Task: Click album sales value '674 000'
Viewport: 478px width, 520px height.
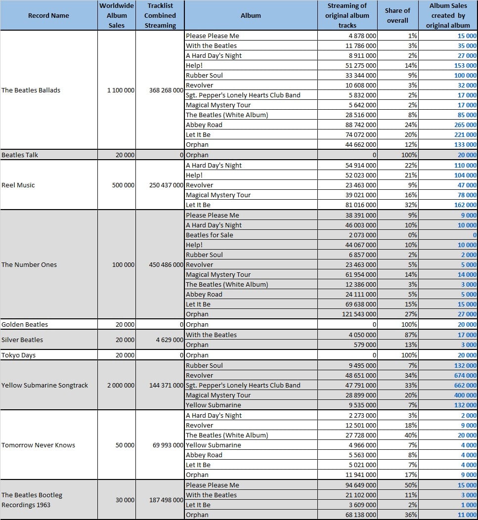Action: tap(465, 375)
